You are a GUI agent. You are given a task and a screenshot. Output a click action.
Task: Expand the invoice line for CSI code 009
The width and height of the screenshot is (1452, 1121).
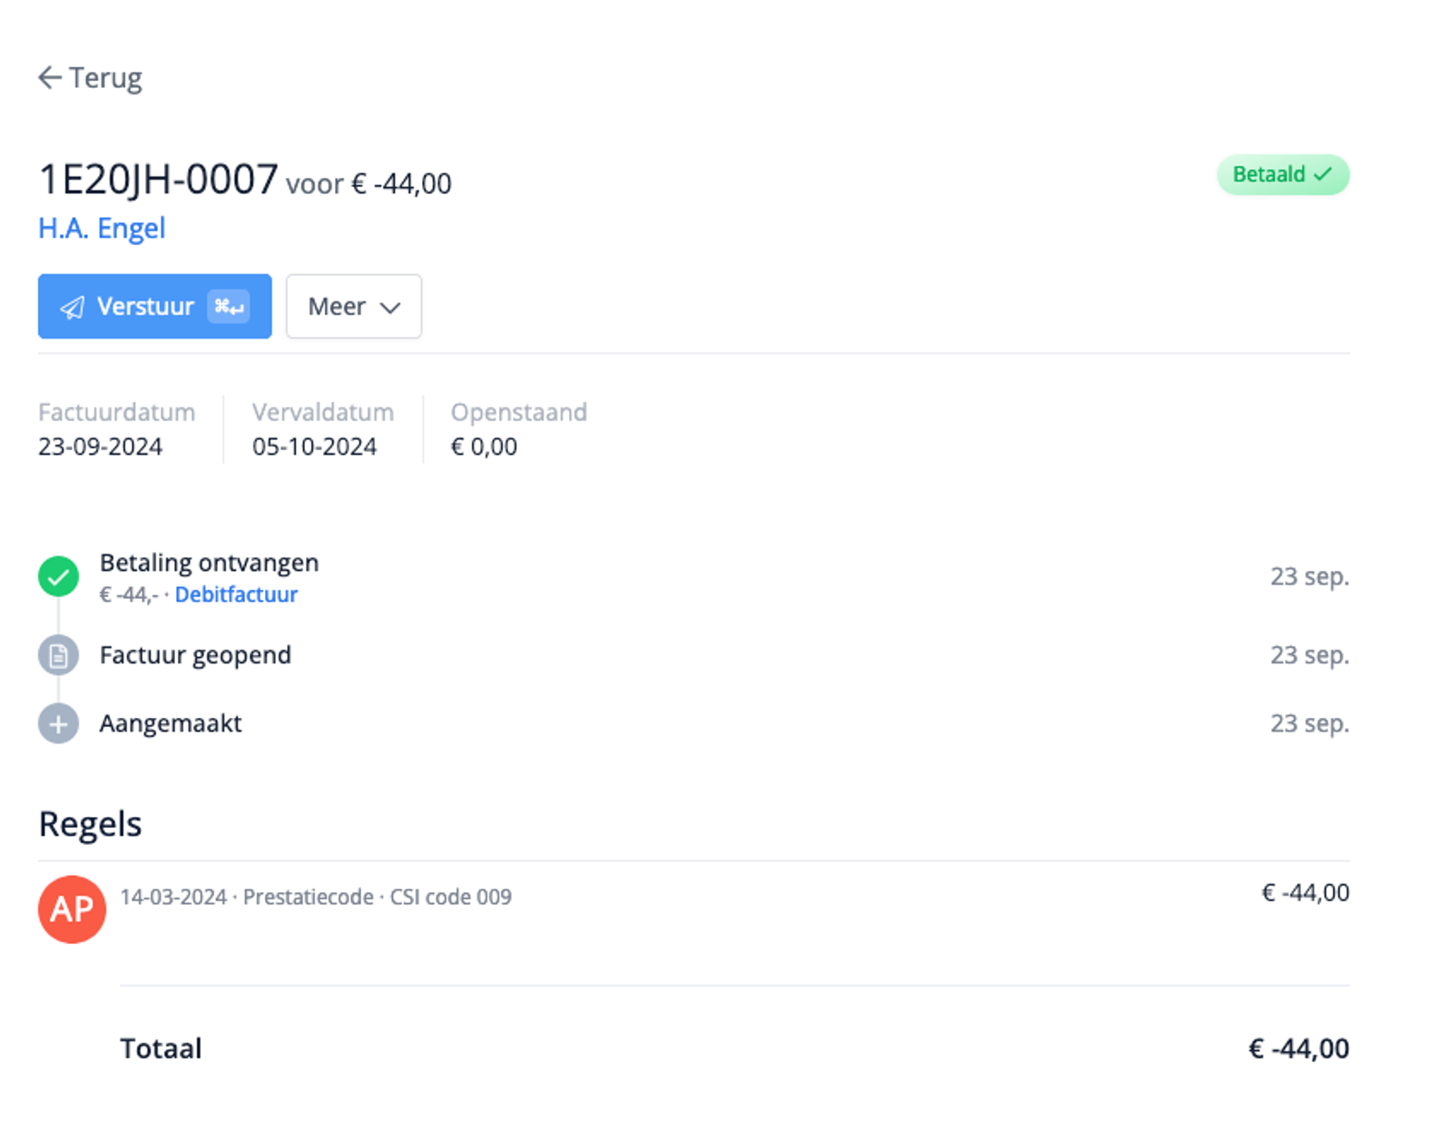coord(317,897)
